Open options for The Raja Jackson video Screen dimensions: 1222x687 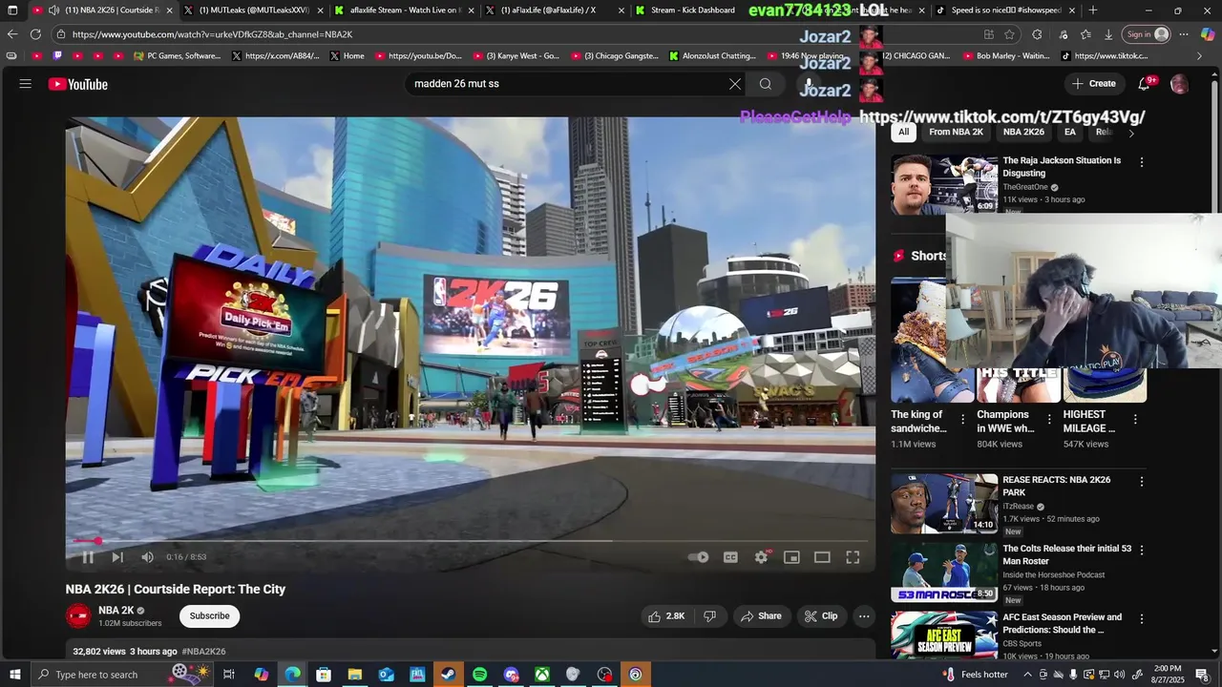point(1142,162)
